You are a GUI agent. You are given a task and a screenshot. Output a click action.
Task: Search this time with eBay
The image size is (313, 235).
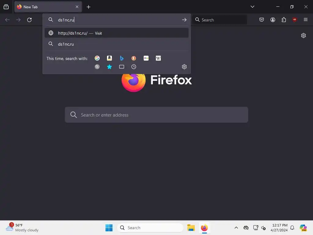[x=146, y=58]
